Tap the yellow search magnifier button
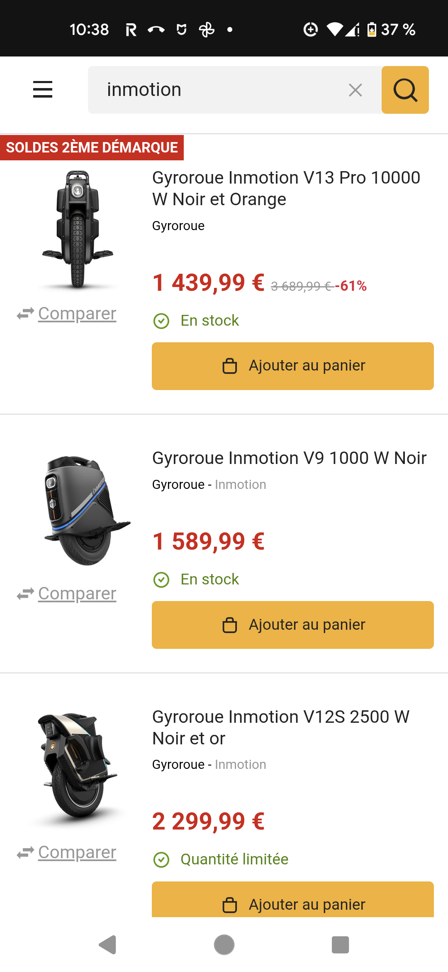Image resolution: width=448 pixels, height=972 pixels. (x=405, y=90)
